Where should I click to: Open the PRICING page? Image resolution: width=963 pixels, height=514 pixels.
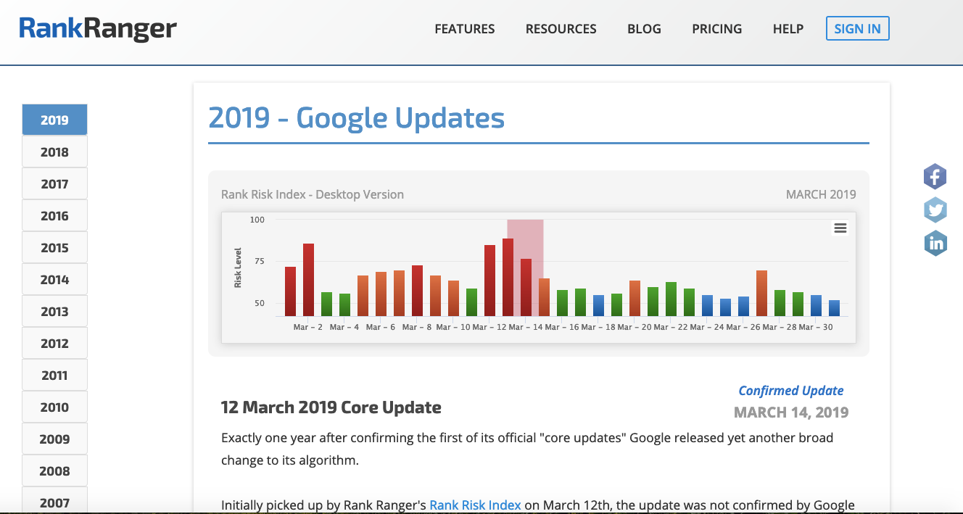717,29
